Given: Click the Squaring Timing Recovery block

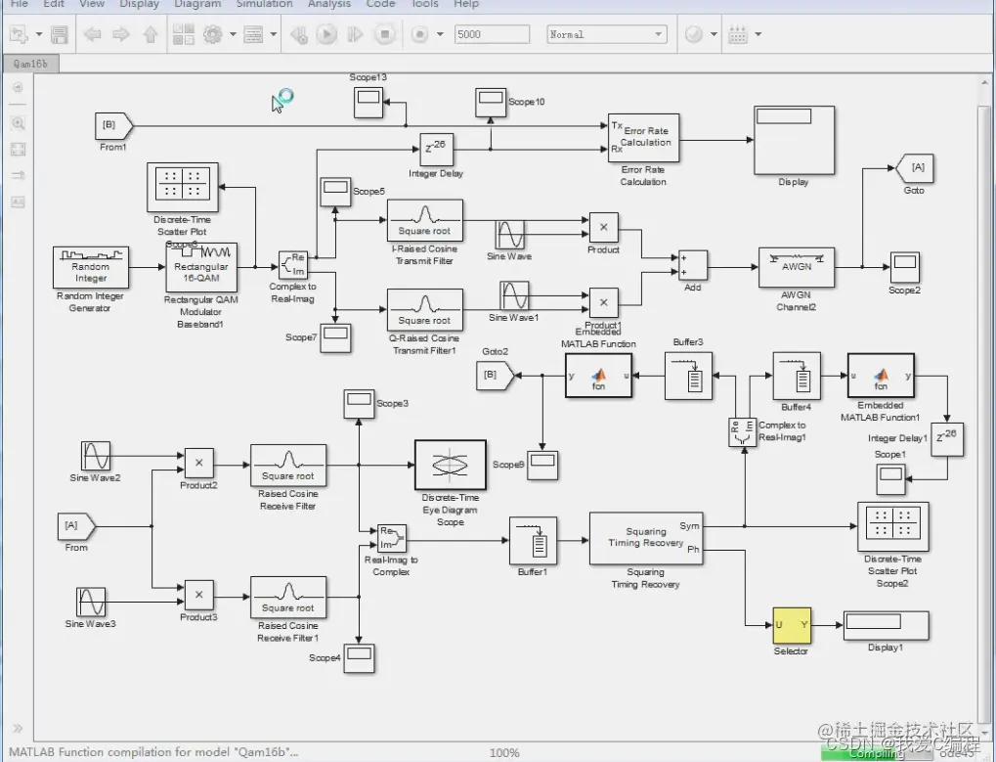Looking at the screenshot, I should coord(646,538).
